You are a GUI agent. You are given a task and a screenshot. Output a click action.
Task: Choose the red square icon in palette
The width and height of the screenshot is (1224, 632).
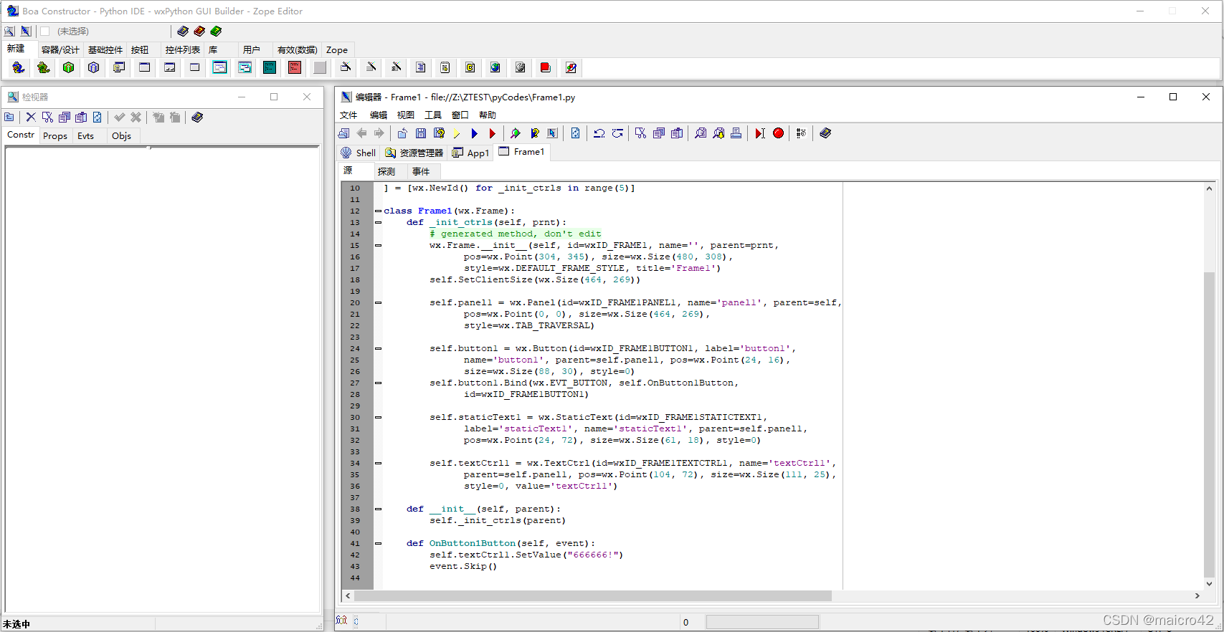545,67
